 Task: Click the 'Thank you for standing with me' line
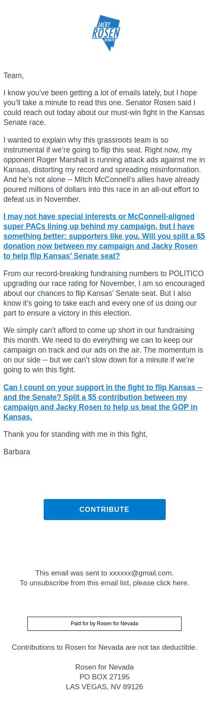[x=75, y=434]
